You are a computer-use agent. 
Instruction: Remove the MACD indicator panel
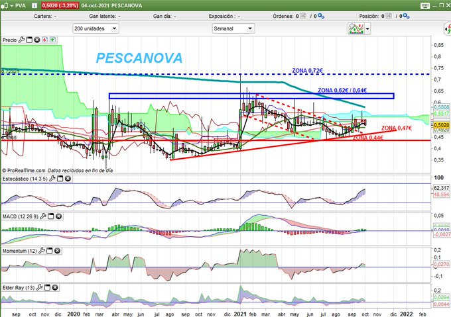coord(58,216)
